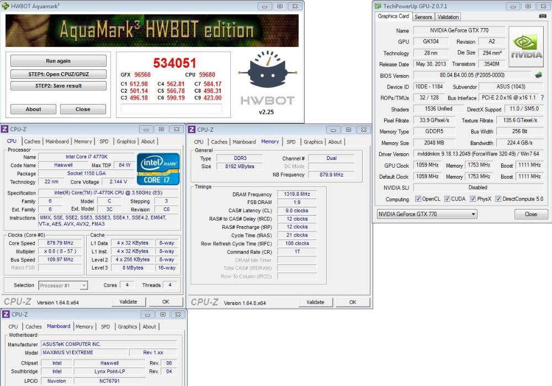Toggle the OpenCL checkbox in GPU-Z
The width and height of the screenshot is (552, 386).
[x=418, y=199]
